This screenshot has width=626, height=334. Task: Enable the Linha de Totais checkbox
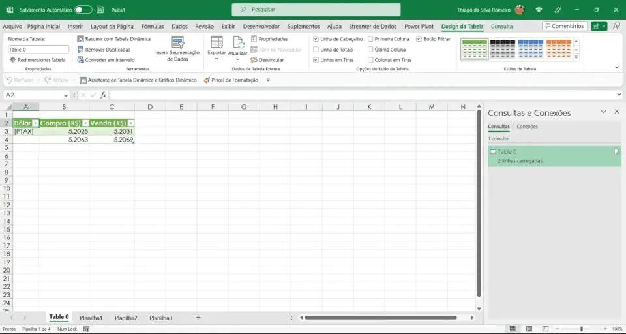tap(316, 50)
